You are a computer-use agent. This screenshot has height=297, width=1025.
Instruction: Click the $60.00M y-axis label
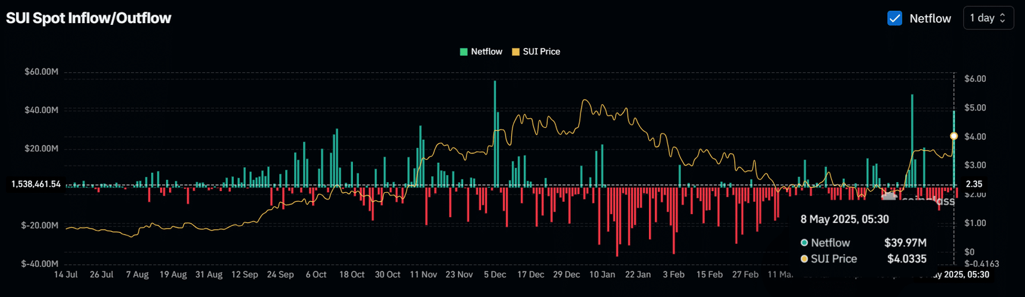click(42, 72)
